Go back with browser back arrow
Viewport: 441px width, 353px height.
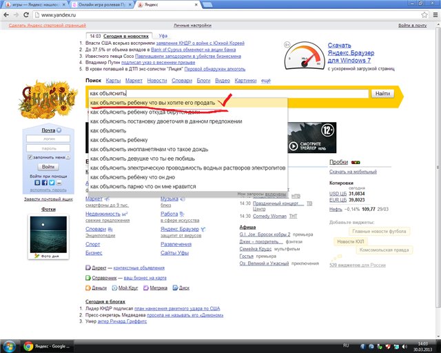(x=6, y=15)
